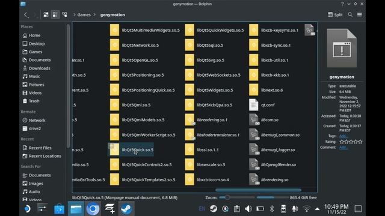Select libQt5MultimediaWidgets.so.5 file icon
This screenshot has width=385, height=216.
coord(114,30)
